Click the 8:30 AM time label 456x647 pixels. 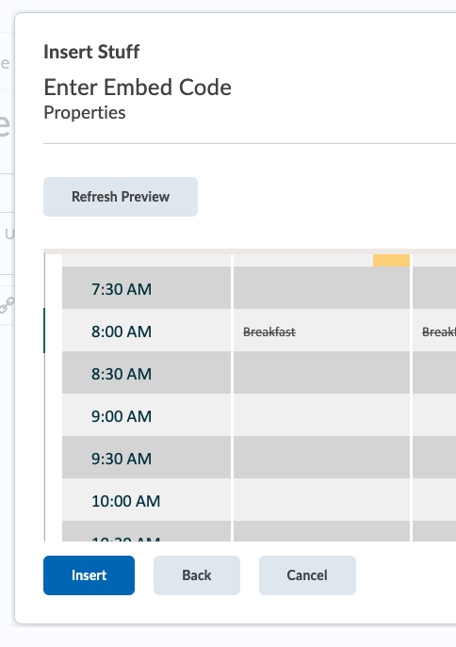coord(122,374)
